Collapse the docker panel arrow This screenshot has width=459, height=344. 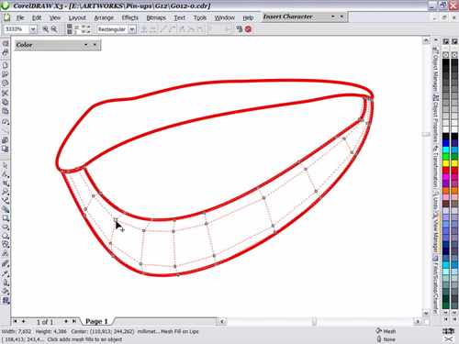(435, 40)
